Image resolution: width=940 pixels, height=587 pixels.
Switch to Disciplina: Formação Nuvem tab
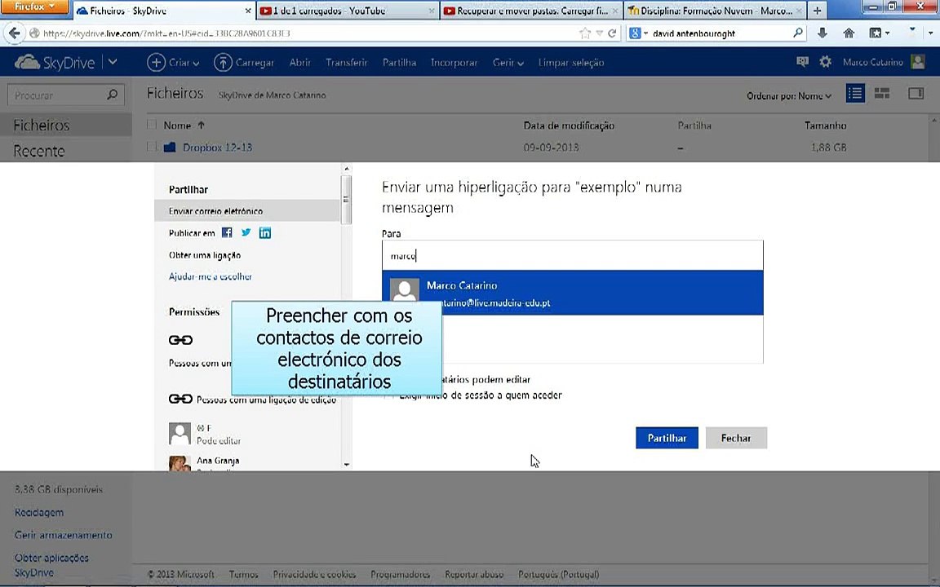(715, 10)
